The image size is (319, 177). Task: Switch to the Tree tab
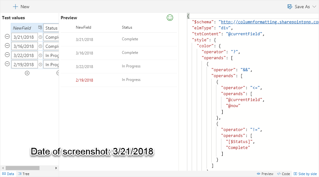click(24, 174)
